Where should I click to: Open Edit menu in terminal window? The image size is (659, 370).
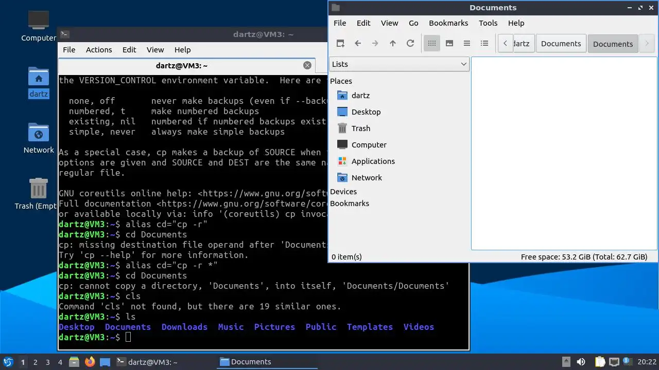(x=129, y=50)
